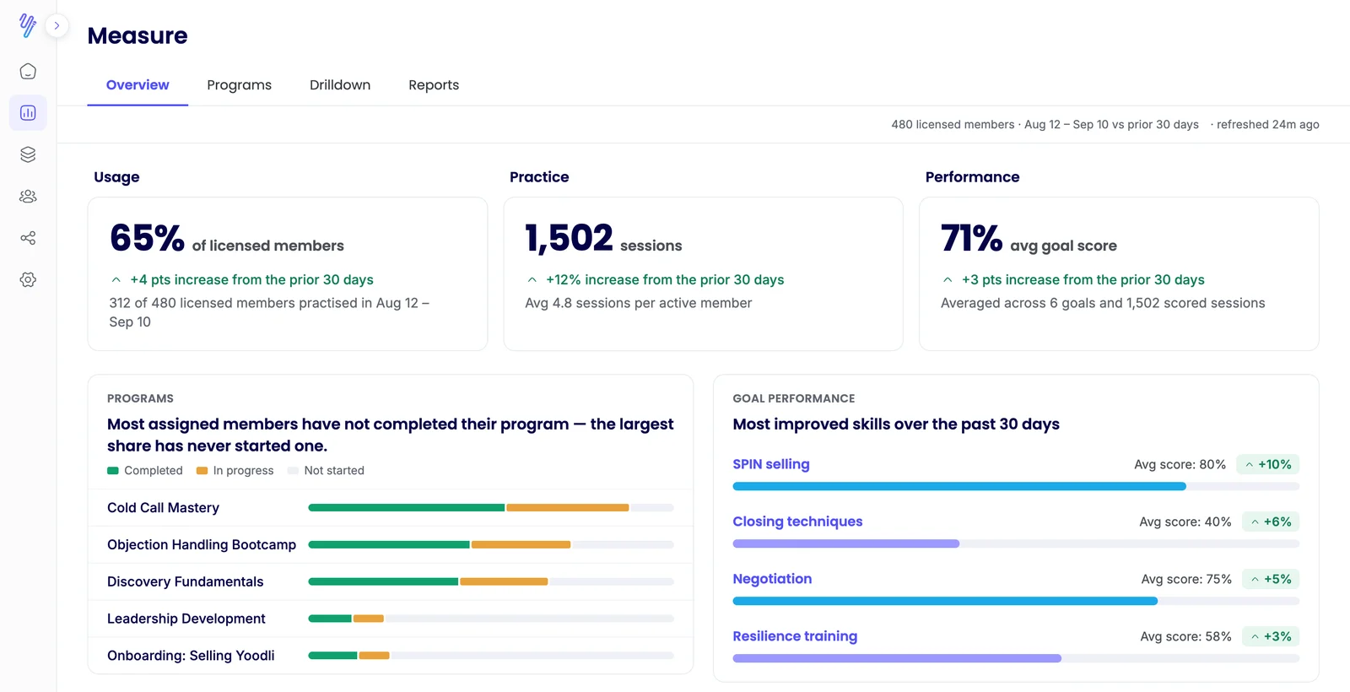Open the Resilience training goal link
Image resolution: width=1350 pixels, height=692 pixels.
[x=795, y=636]
